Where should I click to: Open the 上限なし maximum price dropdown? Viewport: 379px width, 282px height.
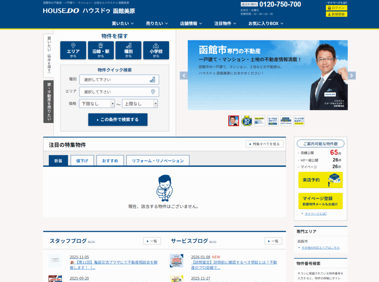click(x=140, y=104)
